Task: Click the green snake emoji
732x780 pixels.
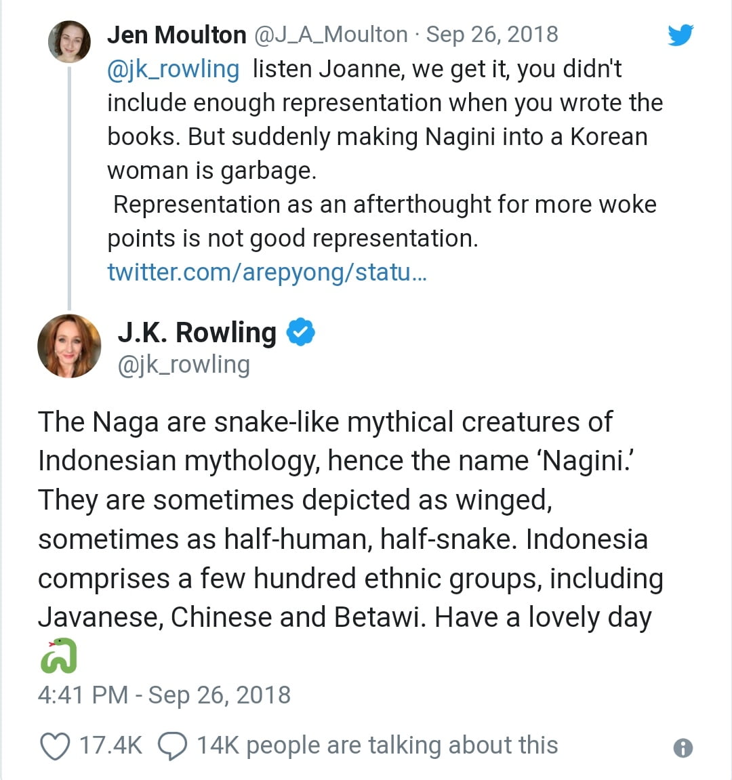Action: [x=58, y=655]
